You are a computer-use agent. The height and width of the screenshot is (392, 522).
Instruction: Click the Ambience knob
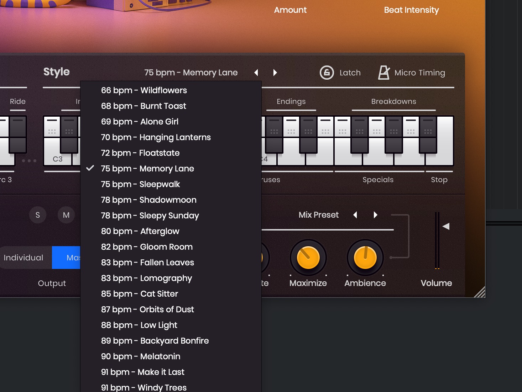[365, 258]
